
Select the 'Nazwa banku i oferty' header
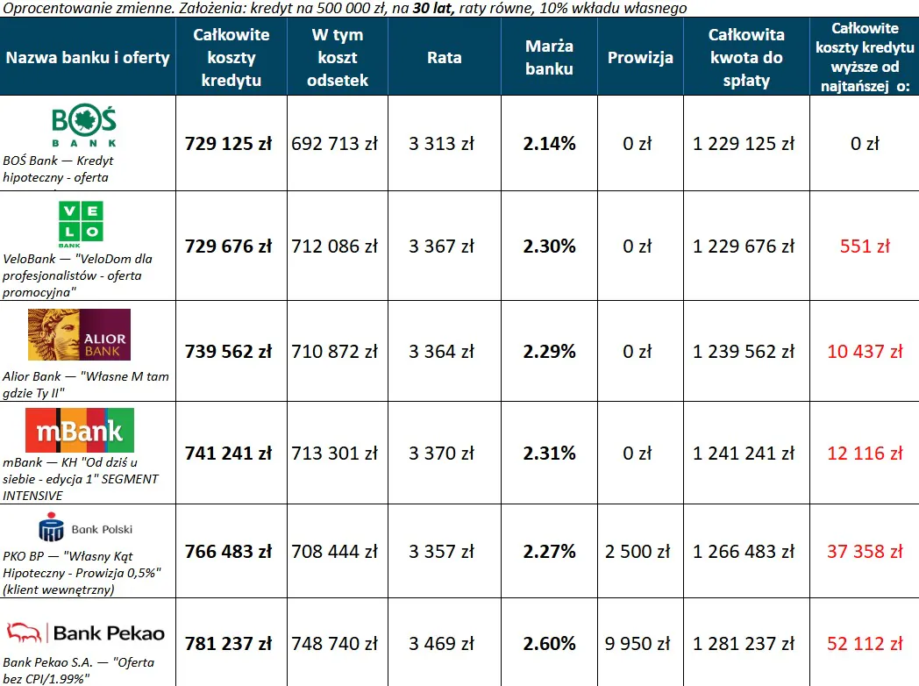tap(88, 58)
